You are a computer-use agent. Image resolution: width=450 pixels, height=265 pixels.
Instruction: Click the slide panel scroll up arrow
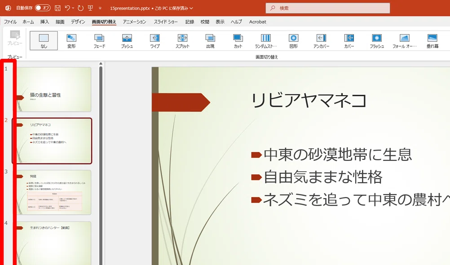101,64
